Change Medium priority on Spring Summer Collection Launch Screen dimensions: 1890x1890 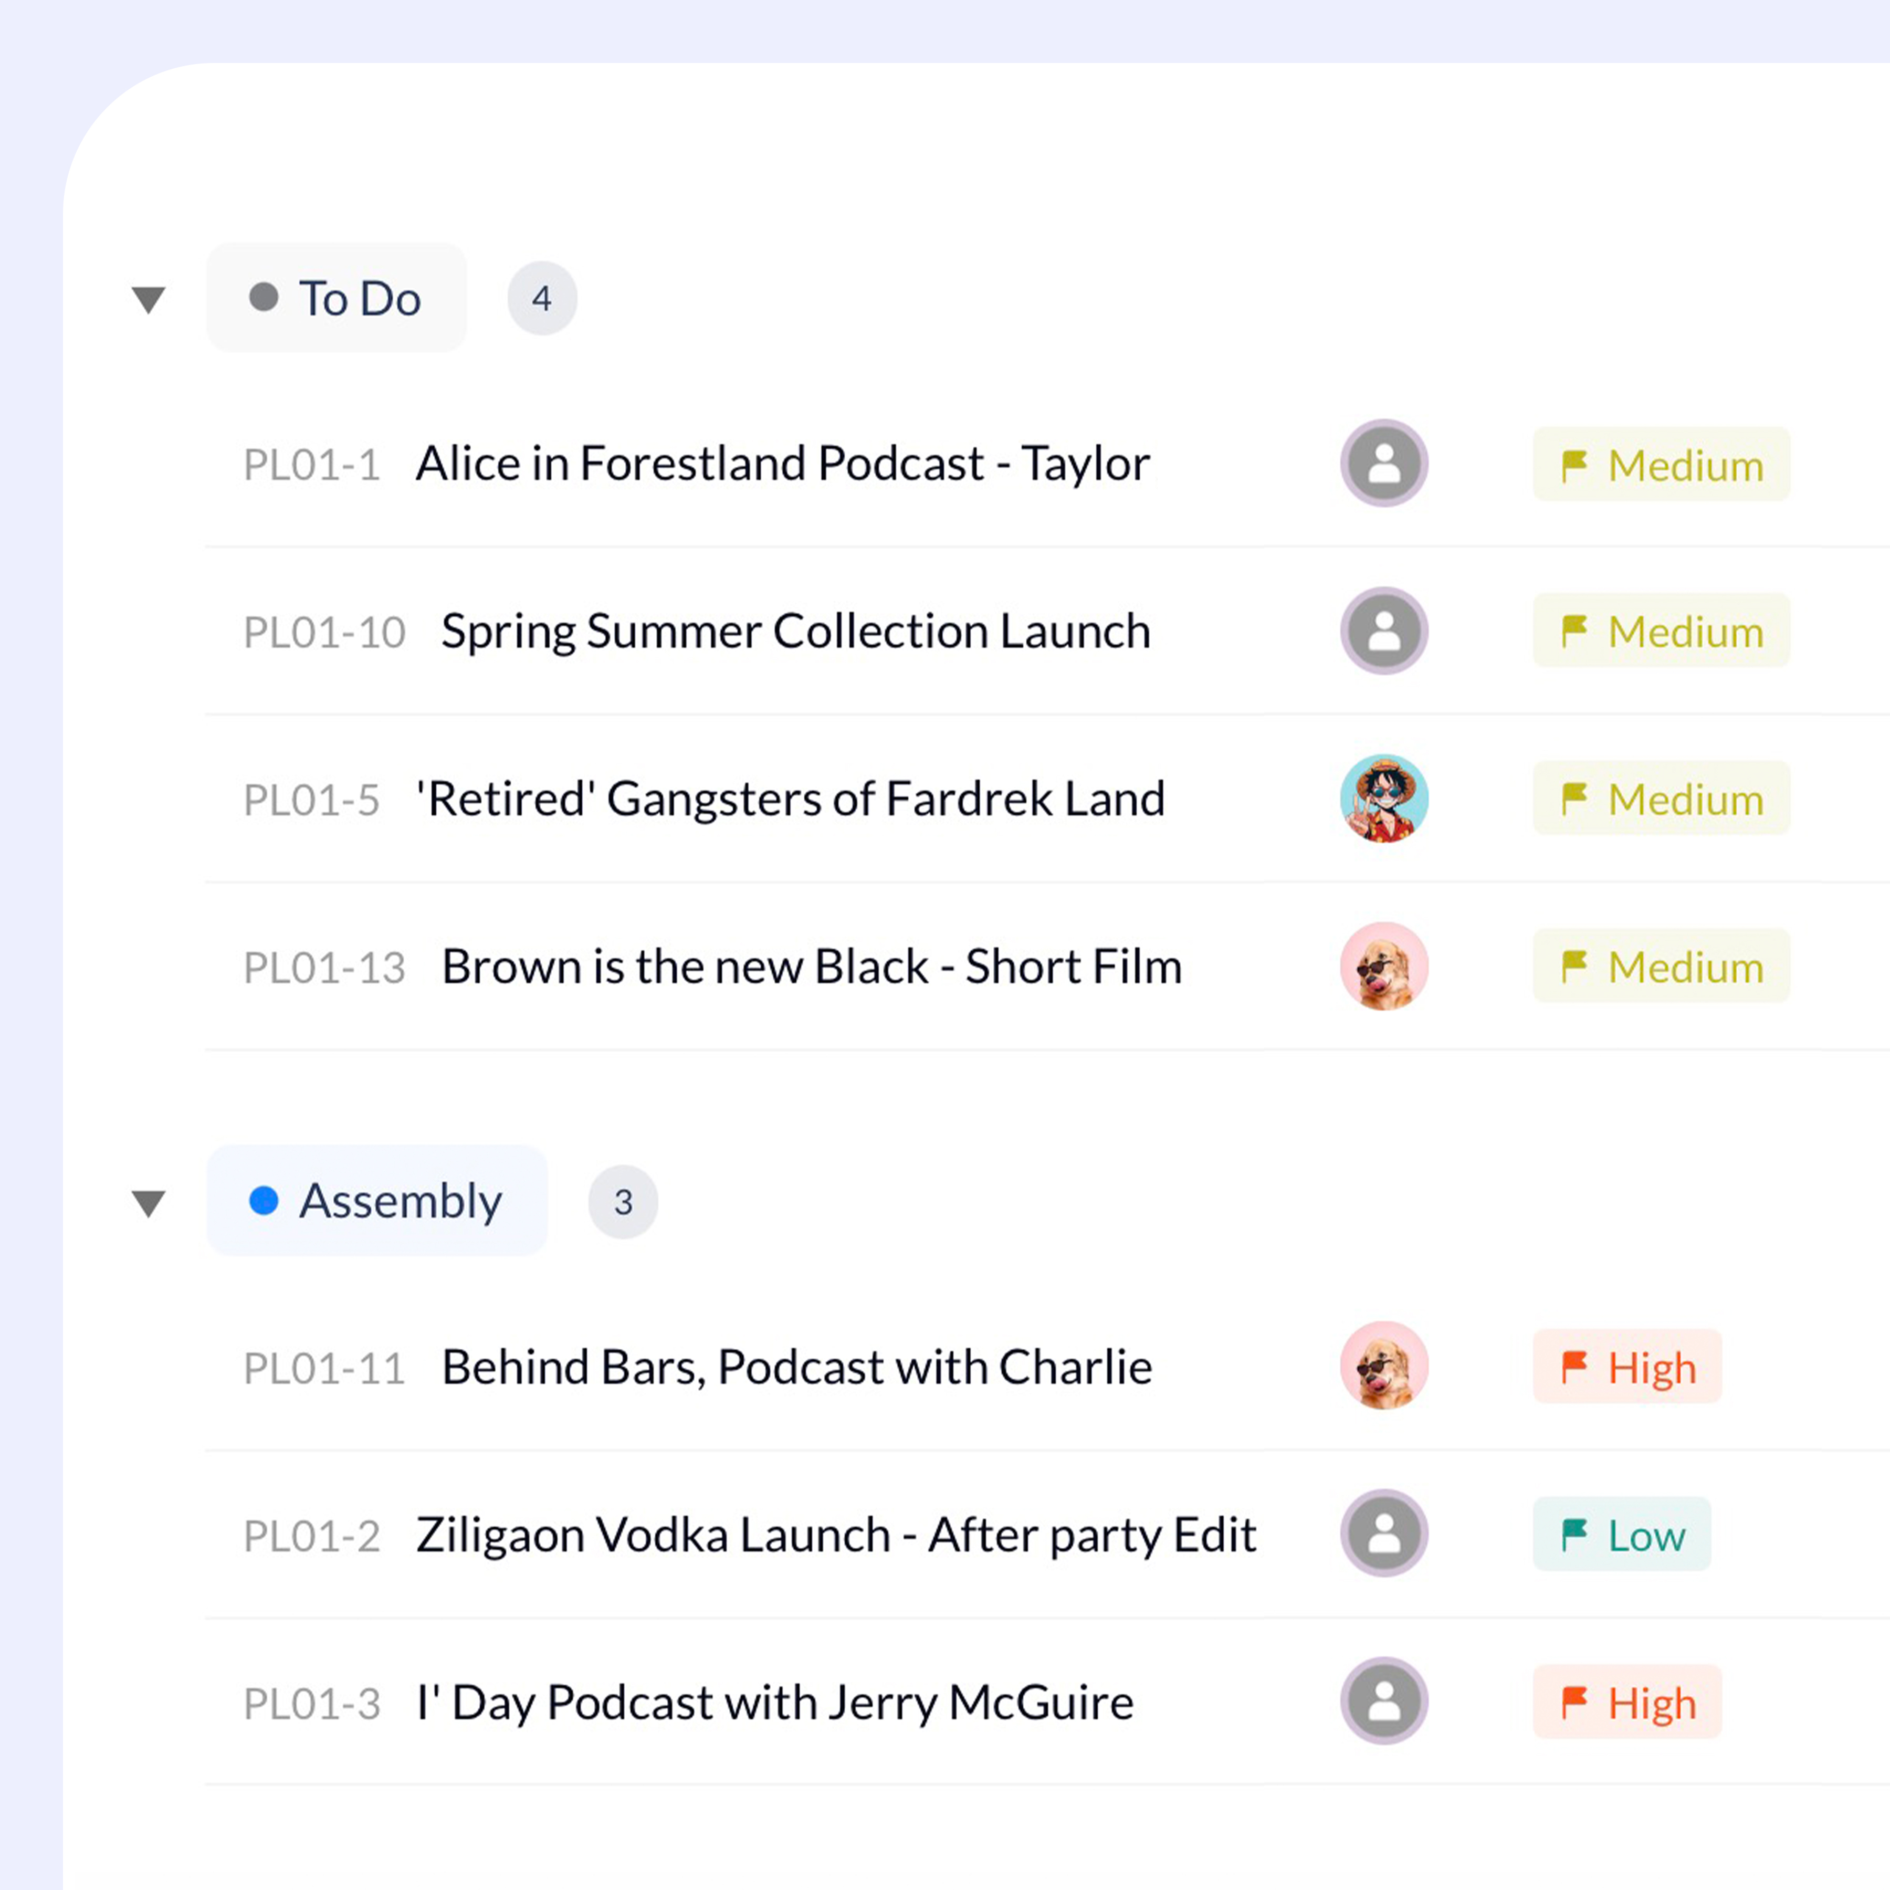click(x=1661, y=631)
